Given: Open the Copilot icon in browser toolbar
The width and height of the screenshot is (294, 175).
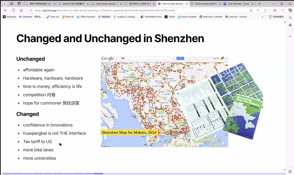Looking at the screenshot, I should click(x=290, y=10).
